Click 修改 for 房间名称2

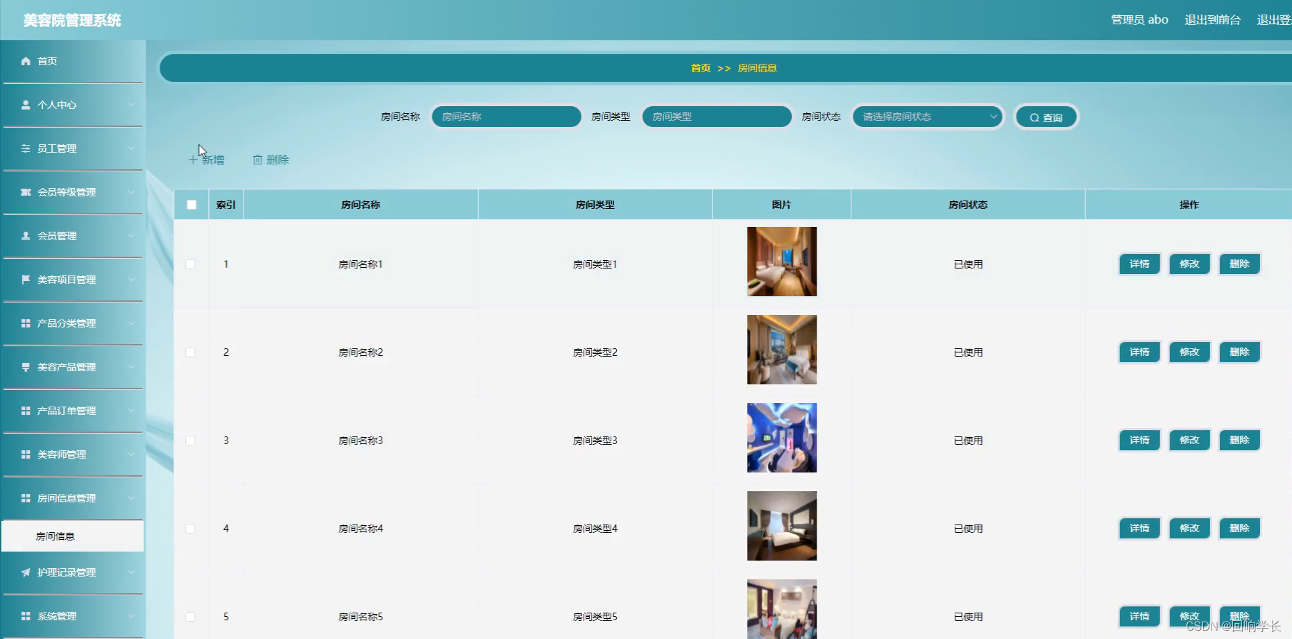[1189, 352]
